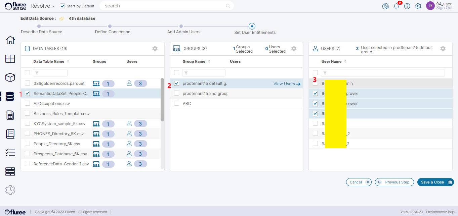This screenshot has height=216, width=458.
Task: Select the ABC group checkbox
Action: pyautogui.click(x=177, y=104)
